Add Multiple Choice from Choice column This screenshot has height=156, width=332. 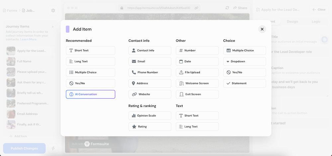pos(244,50)
